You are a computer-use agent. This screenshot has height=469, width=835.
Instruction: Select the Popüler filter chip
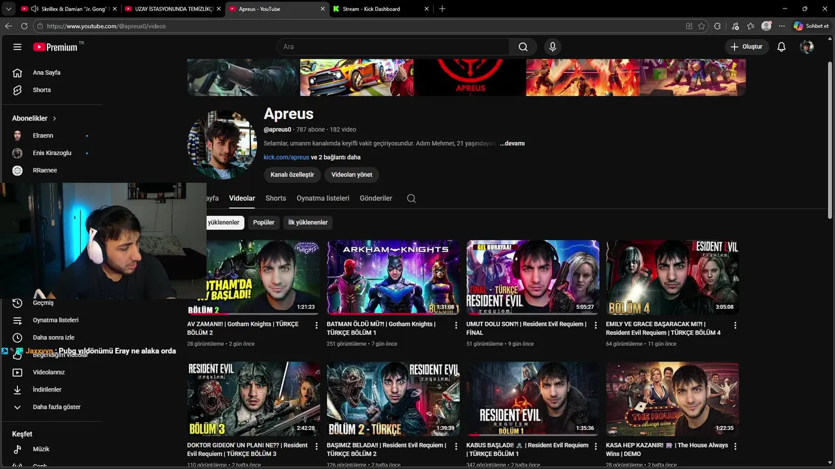(x=264, y=222)
